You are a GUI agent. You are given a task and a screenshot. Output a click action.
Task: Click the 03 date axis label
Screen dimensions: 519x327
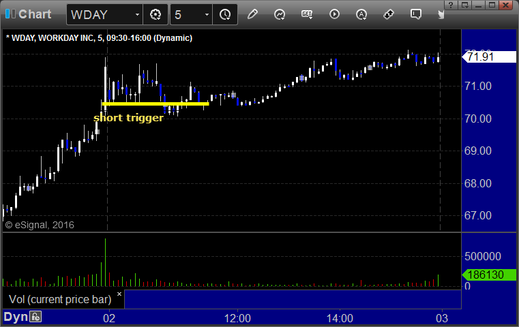(x=442, y=318)
